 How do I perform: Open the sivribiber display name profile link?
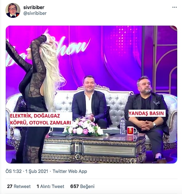(34, 7)
